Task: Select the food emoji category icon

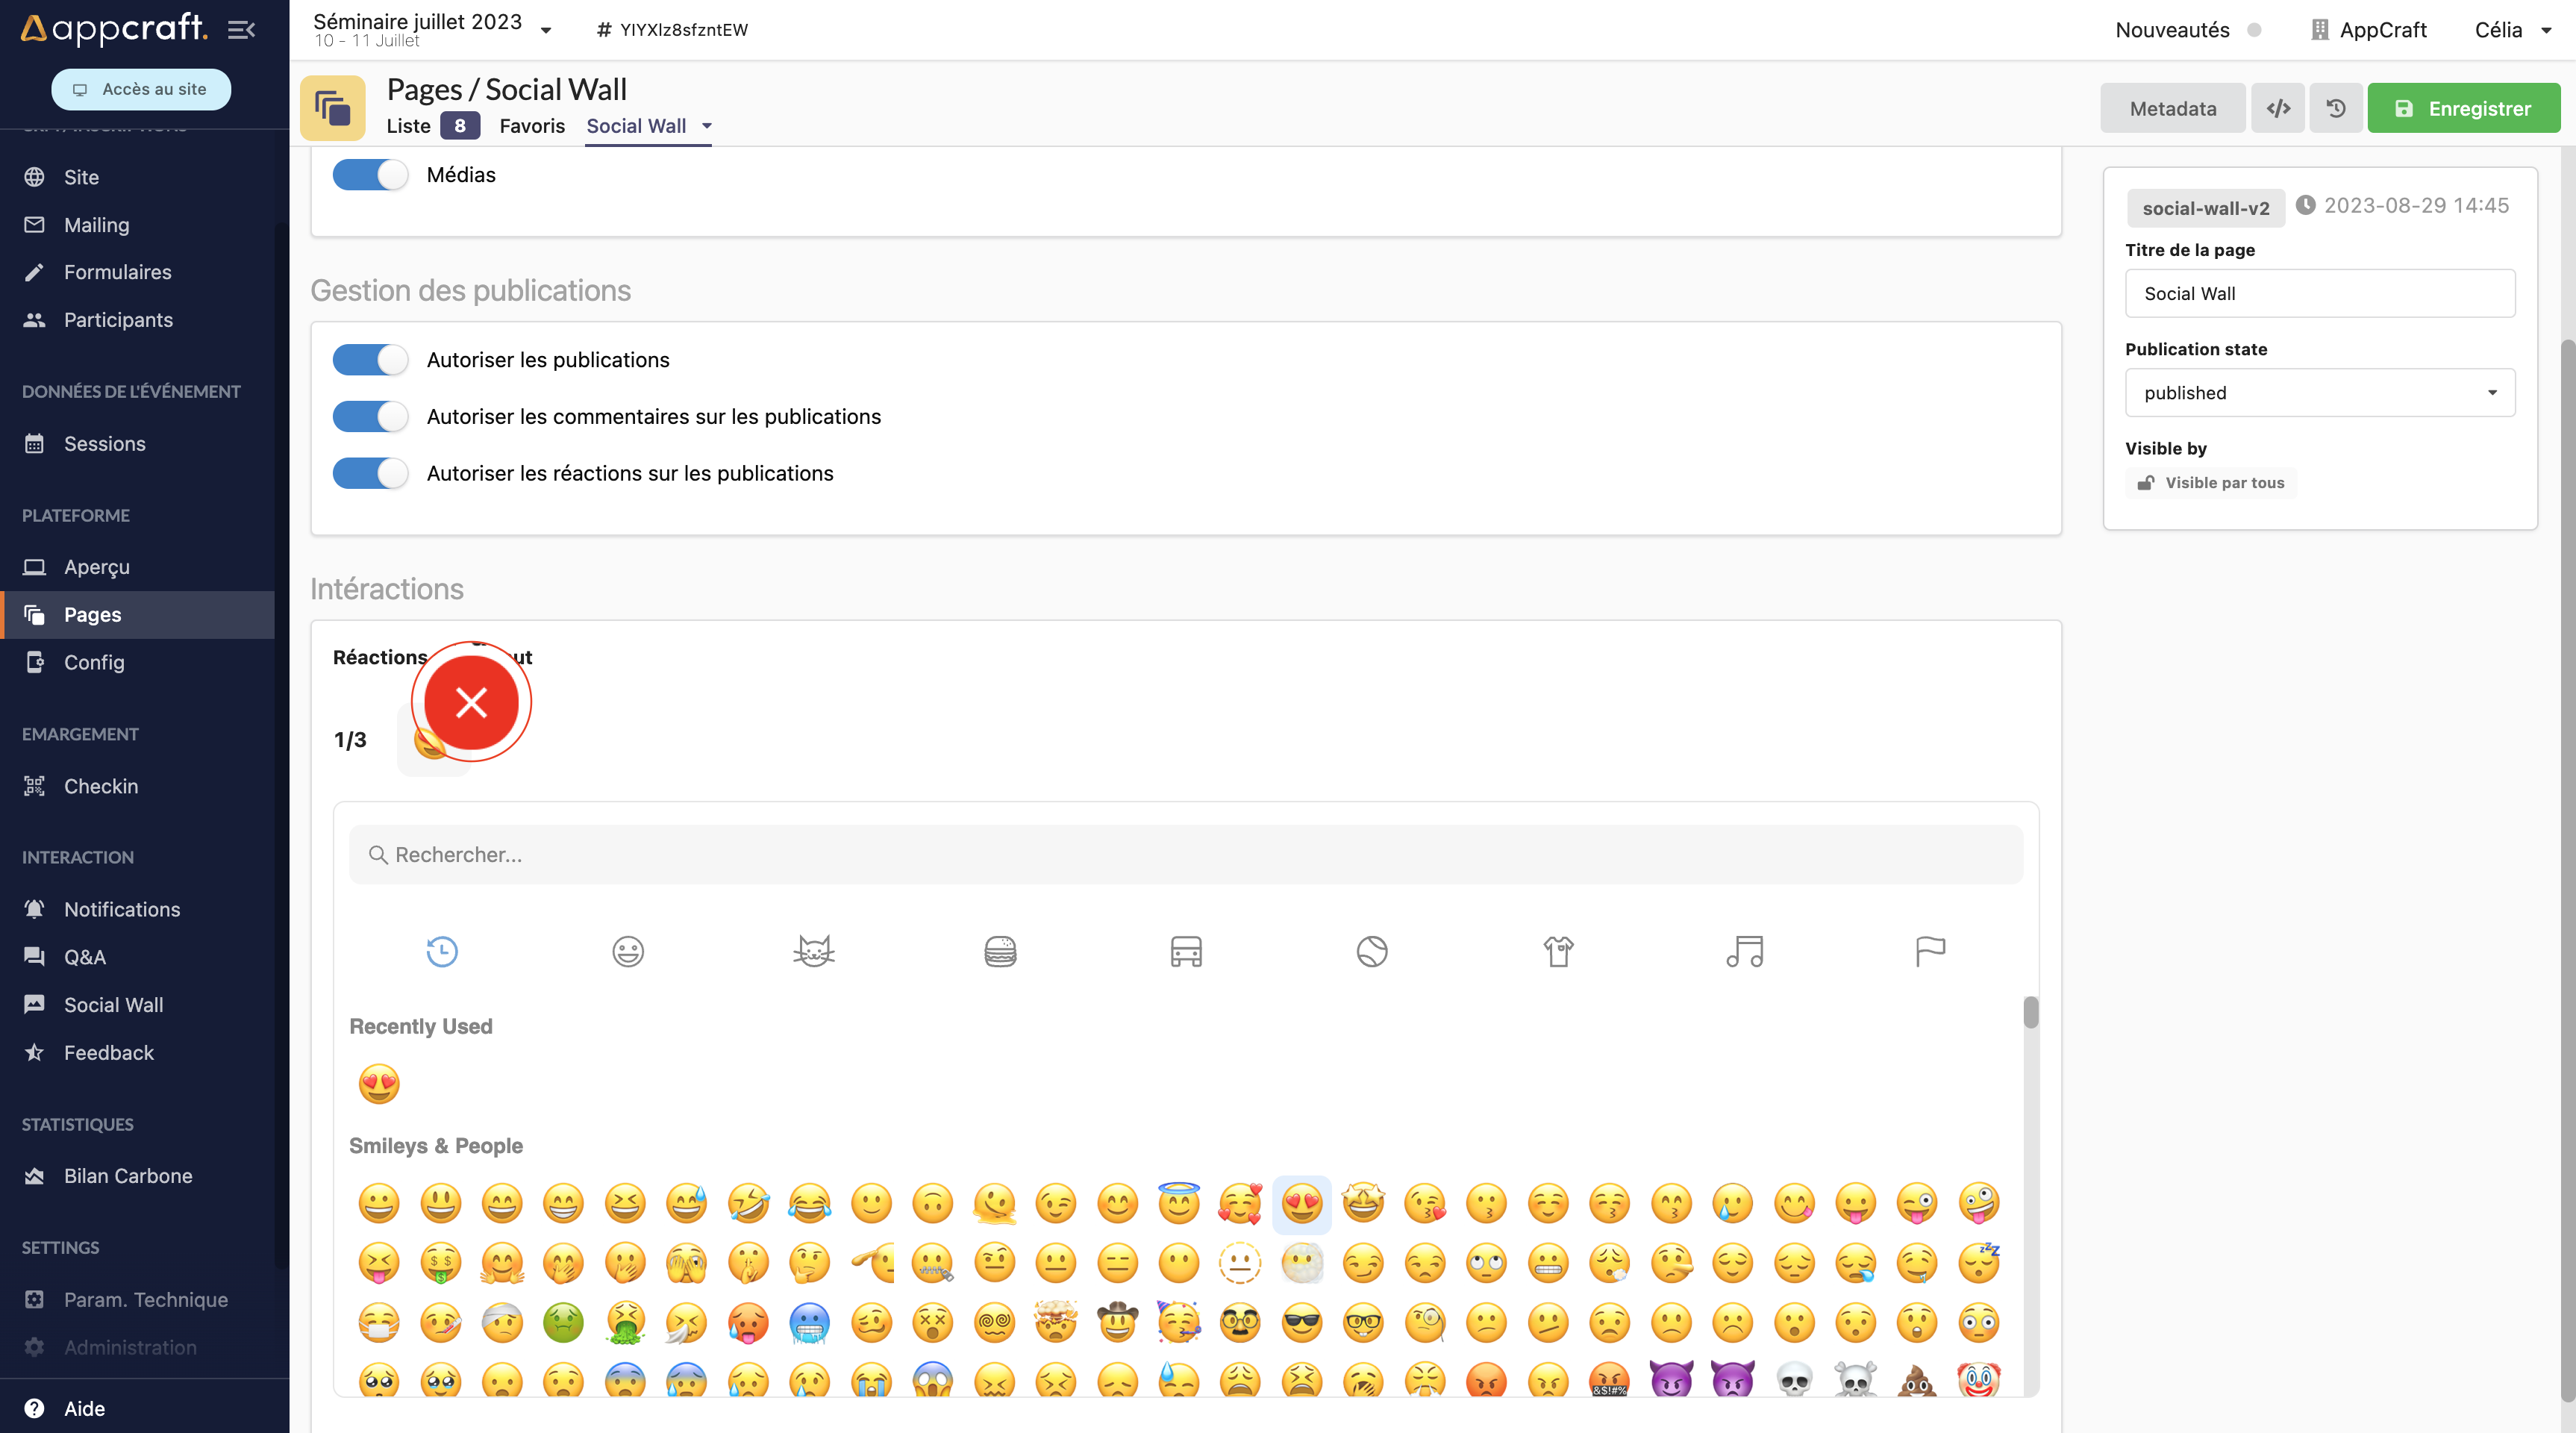Action: [x=999, y=950]
